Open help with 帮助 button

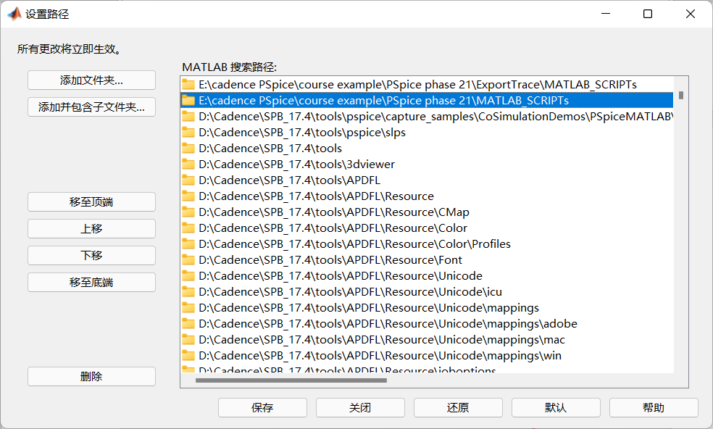point(654,407)
